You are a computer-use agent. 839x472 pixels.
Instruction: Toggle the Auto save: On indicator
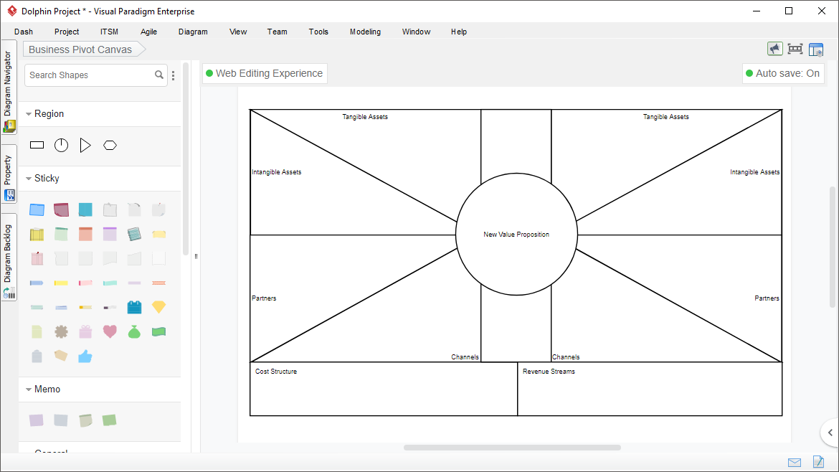point(783,73)
